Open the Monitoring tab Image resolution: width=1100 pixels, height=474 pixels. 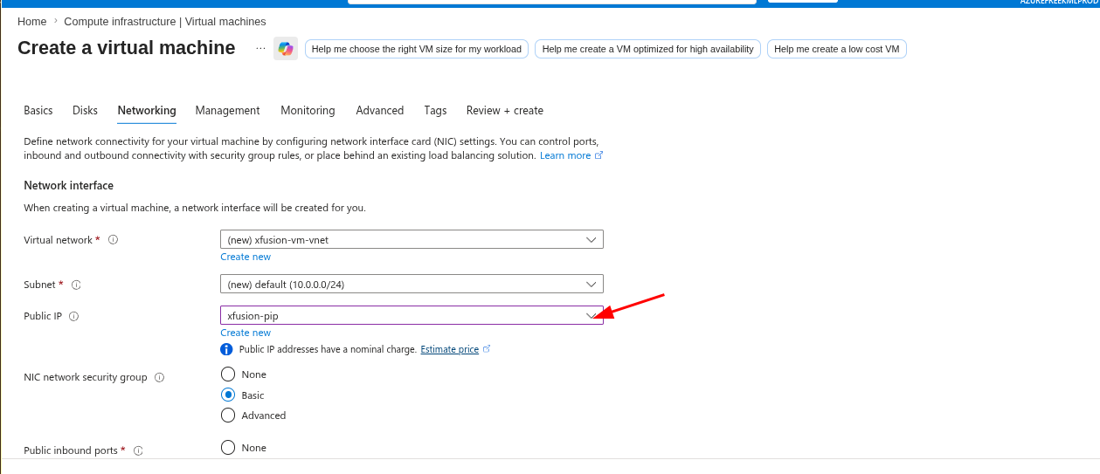pos(308,111)
